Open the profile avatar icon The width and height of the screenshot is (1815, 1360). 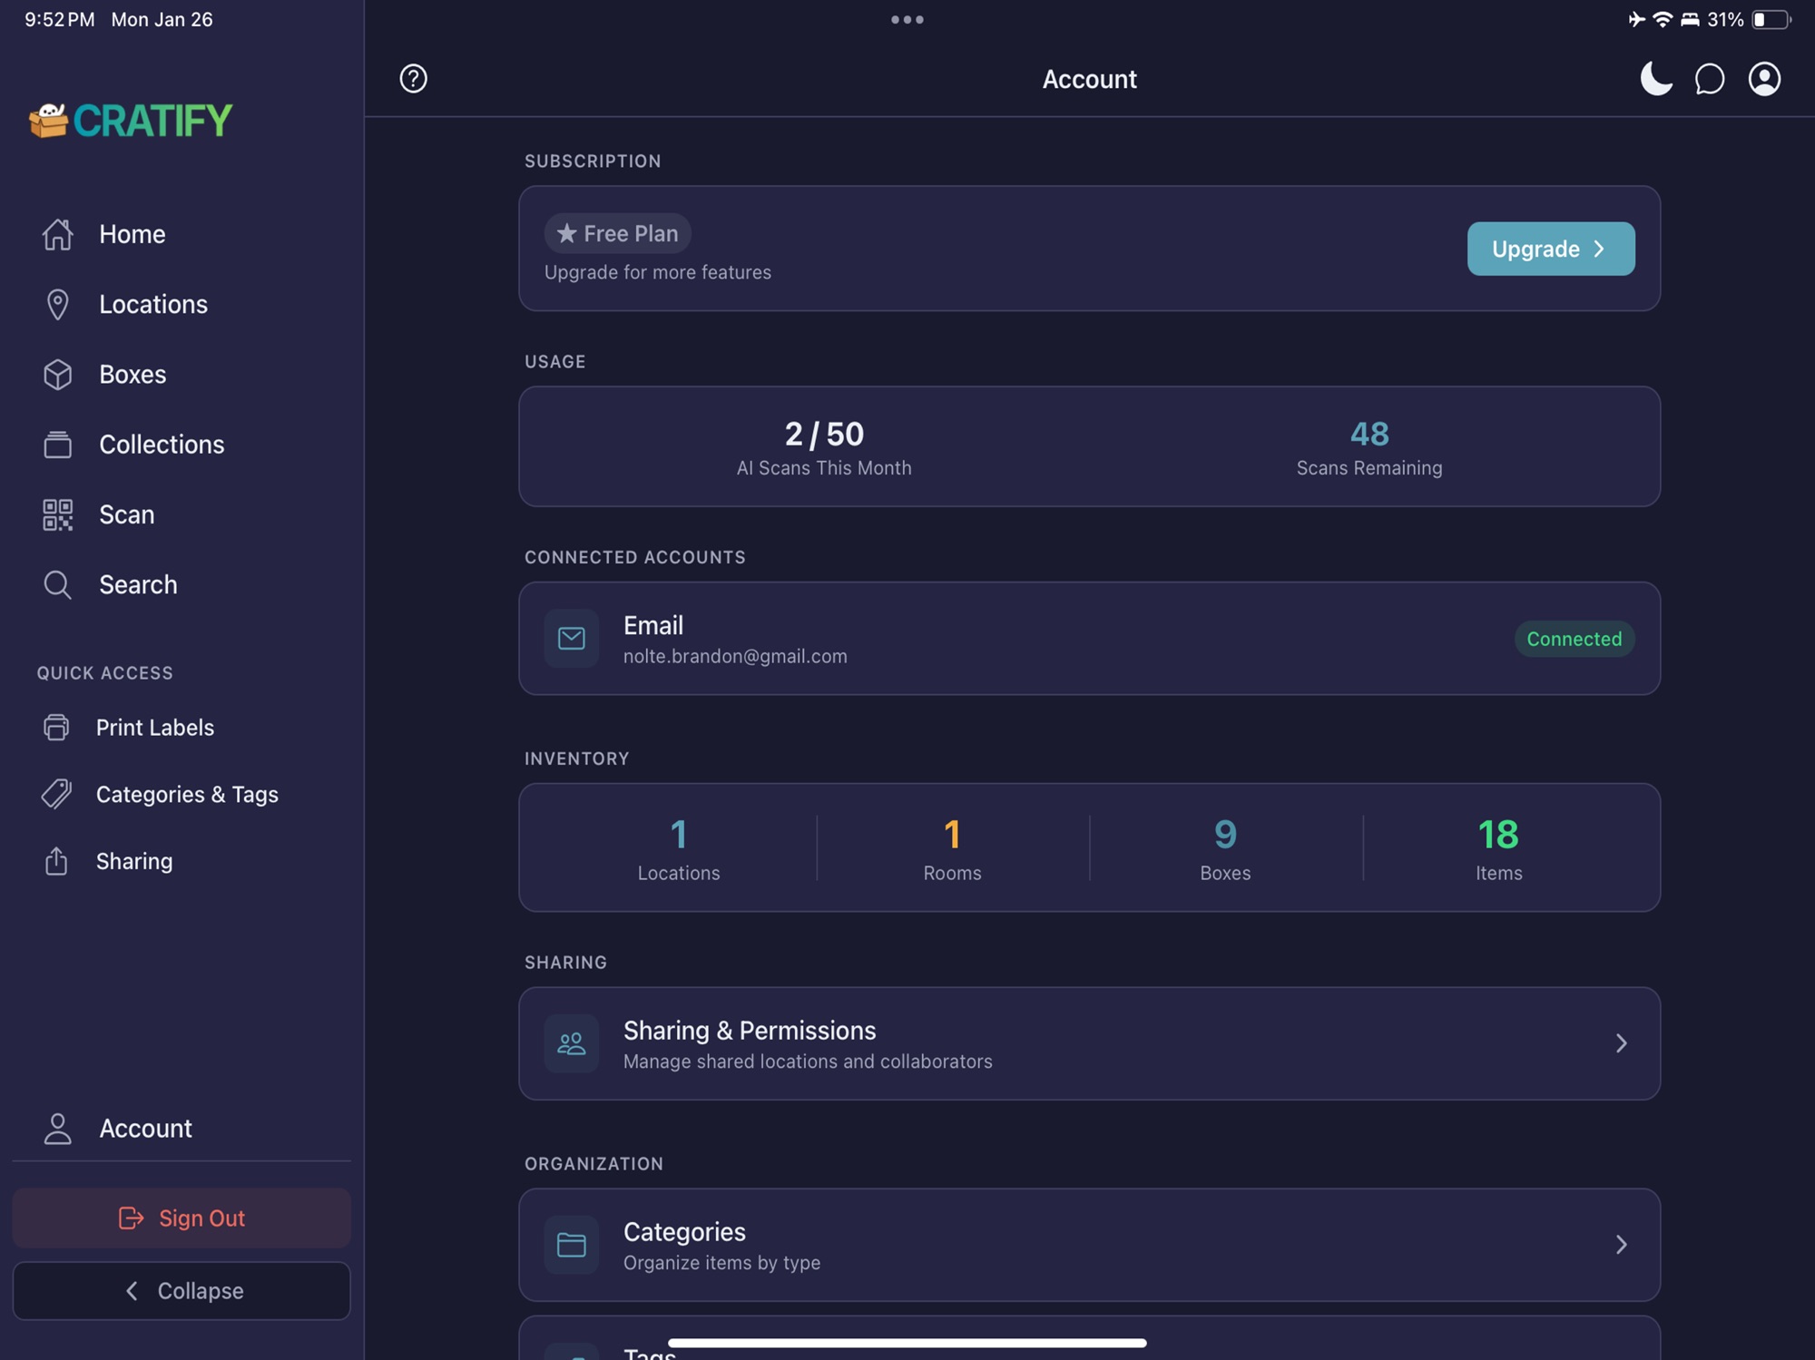click(1764, 79)
